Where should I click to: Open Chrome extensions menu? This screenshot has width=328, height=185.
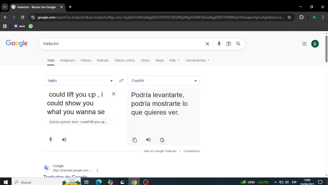point(301,17)
